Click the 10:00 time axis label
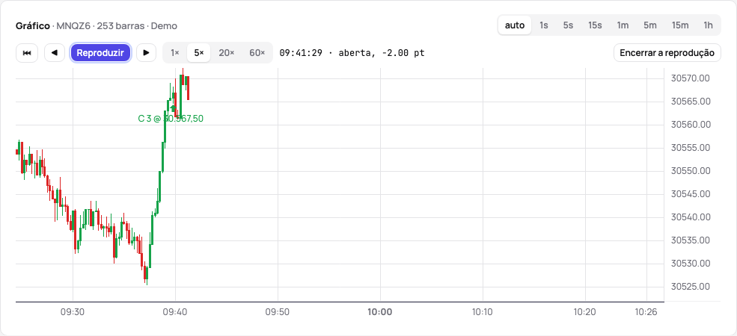This screenshot has width=737, height=336. (380, 311)
